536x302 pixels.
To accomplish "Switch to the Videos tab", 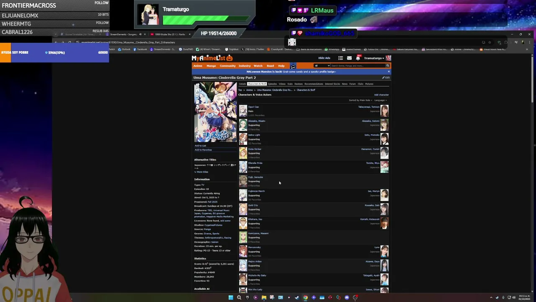I will click(x=282, y=84).
